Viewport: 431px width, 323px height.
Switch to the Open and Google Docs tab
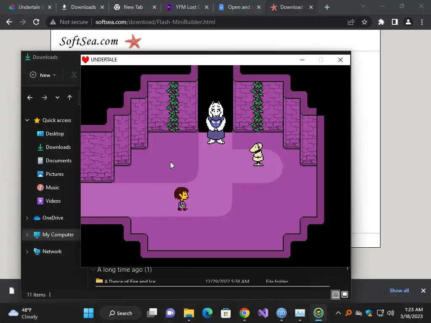[x=239, y=7]
